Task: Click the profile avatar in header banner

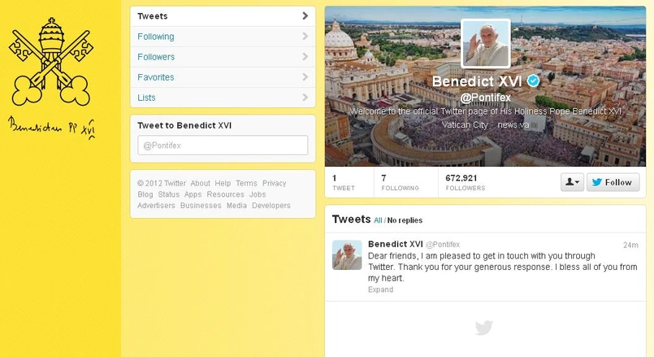Action: pos(486,43)
